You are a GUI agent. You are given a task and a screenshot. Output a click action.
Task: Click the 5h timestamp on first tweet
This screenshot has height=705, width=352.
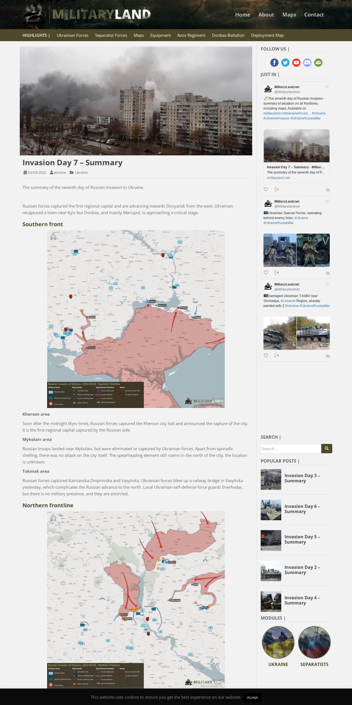[328, 190]
